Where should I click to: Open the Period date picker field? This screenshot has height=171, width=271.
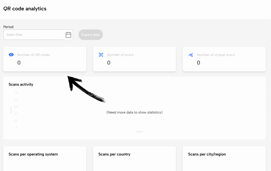click(x=38, y=35)
